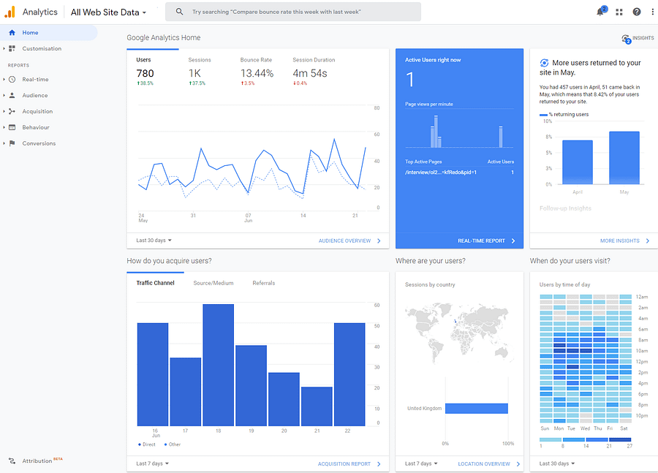Viewport: 658px width, 473px height.
Task: Open the Last 30 days dropdown under Users chart
Action: 154,241
